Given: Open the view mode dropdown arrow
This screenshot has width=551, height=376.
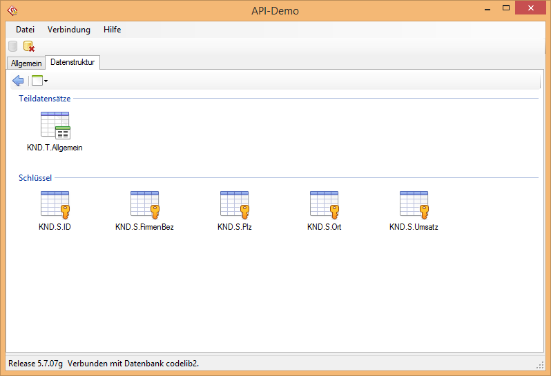Looking at the screenshot, I should 46,81.
